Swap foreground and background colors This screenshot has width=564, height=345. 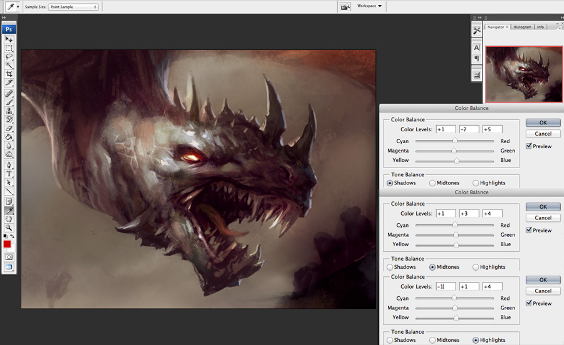(13, 236)
